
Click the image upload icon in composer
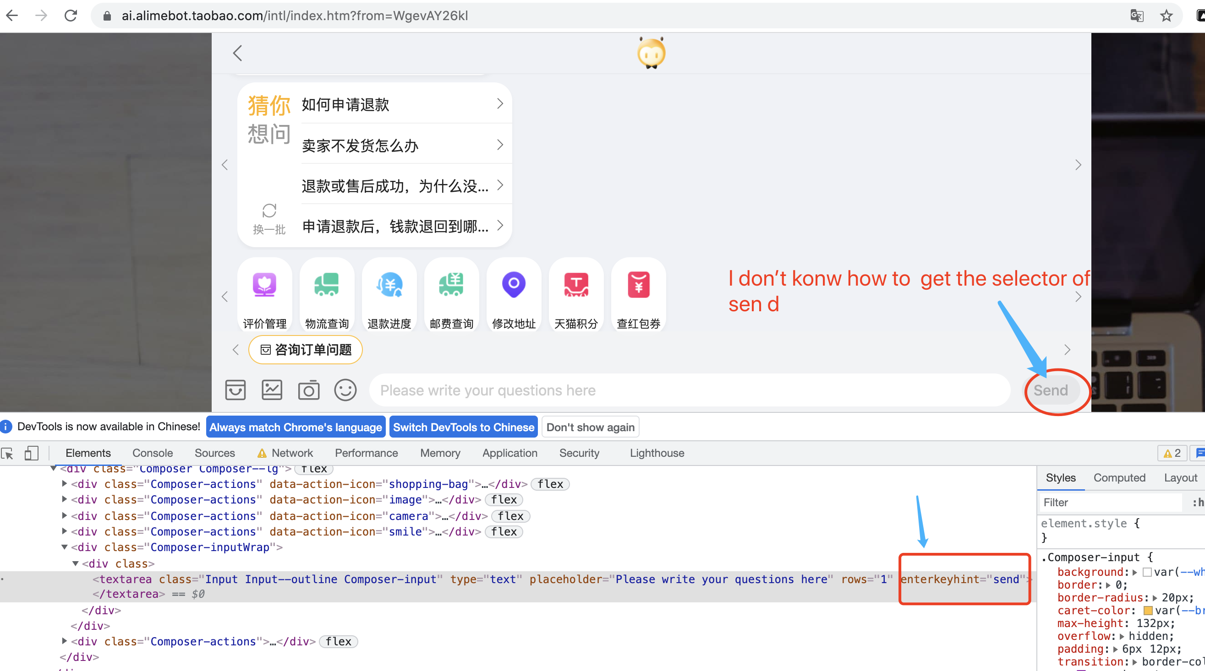tap(272, 390)
